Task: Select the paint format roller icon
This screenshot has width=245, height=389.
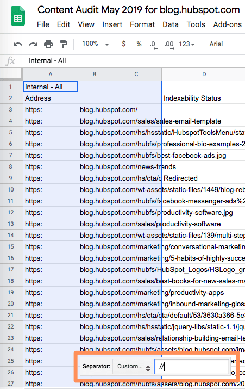Action: click(64, 44)
